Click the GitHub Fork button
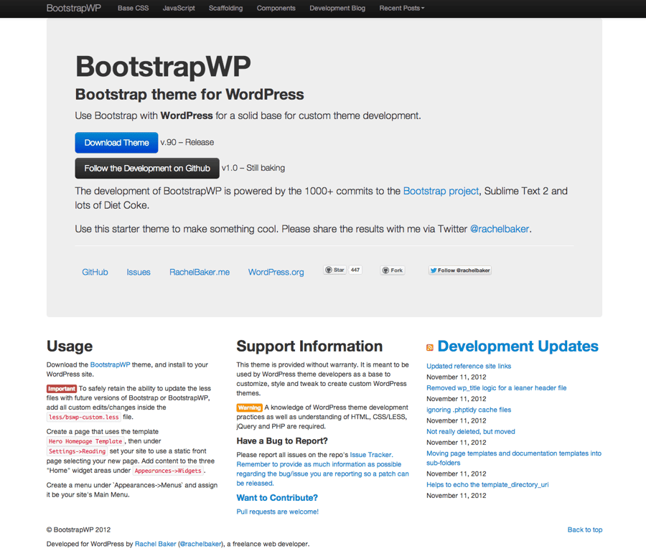This screenshot has width=646, height=551. pyautogui.click(x=393, y=270)
